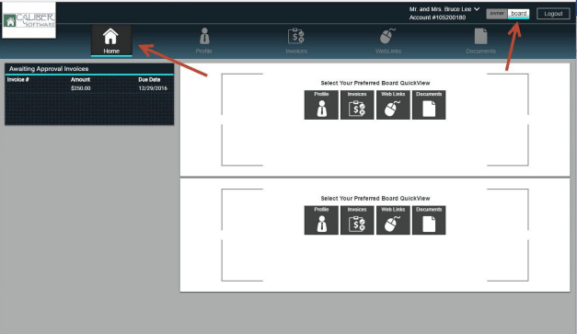Select Profile tile in bottom QuickView

(321, 220)
